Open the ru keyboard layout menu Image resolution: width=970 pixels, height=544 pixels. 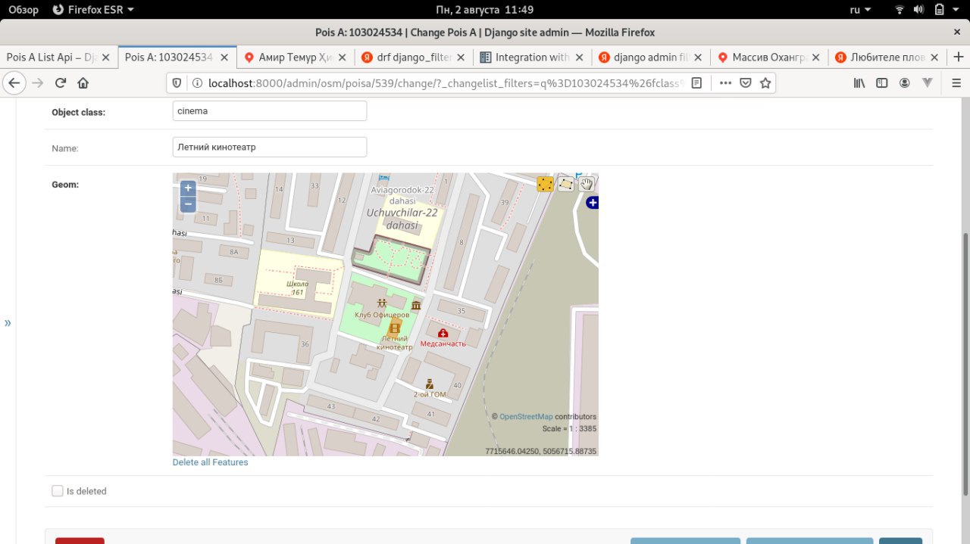click(x=860, y=10)
